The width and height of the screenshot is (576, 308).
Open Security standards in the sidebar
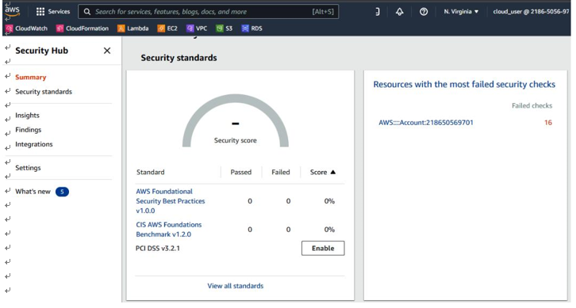44,92
